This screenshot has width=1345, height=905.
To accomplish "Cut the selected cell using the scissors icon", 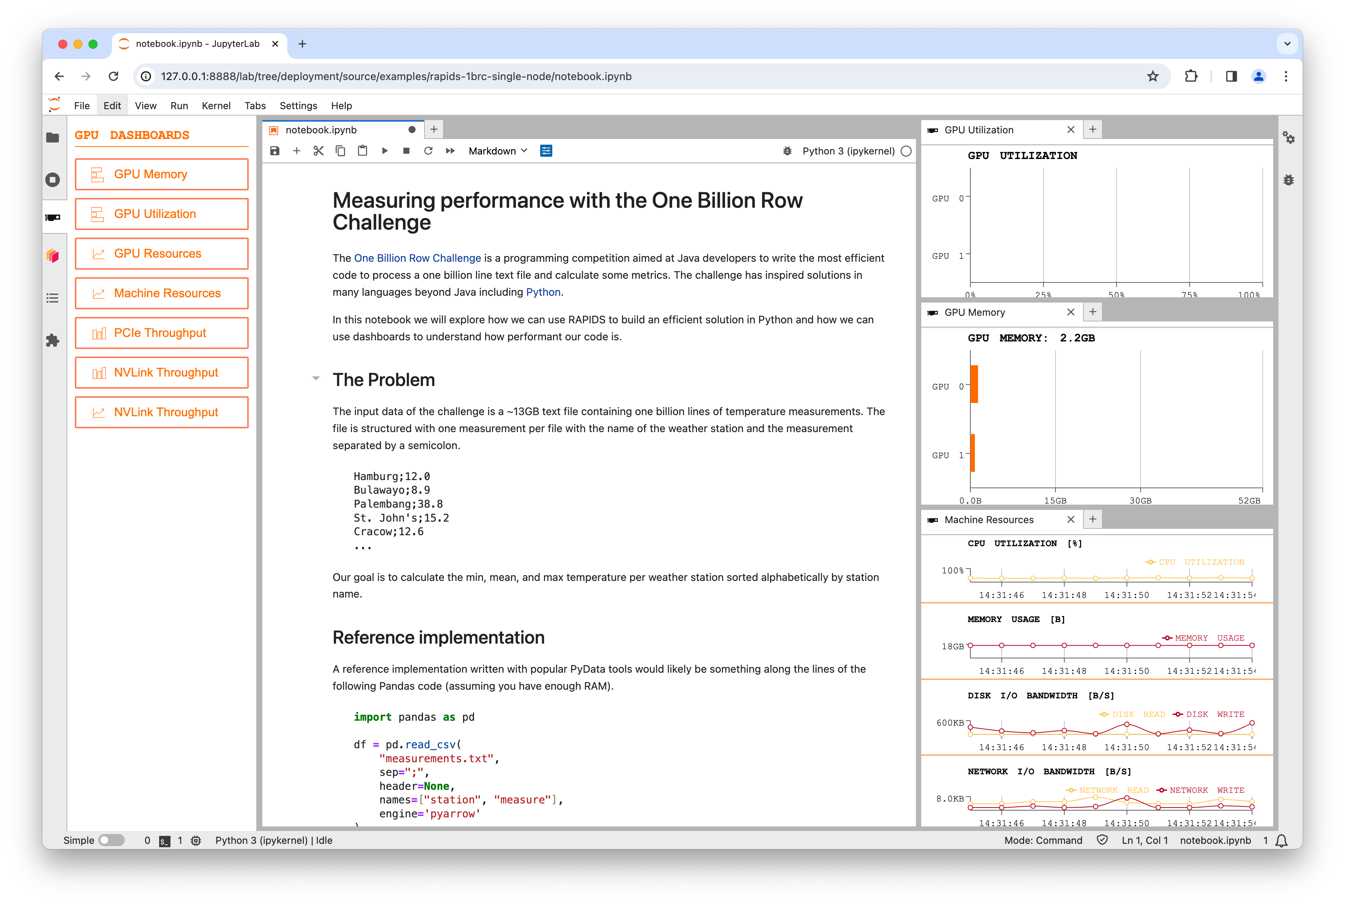I will tap(318, 151).
